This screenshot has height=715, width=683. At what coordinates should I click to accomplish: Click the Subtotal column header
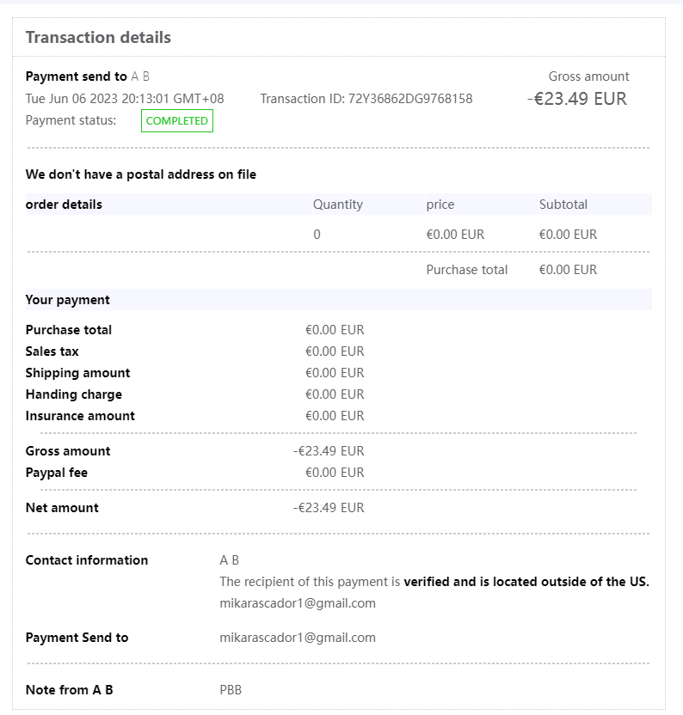pyautogui.click(x=563, y=205)
